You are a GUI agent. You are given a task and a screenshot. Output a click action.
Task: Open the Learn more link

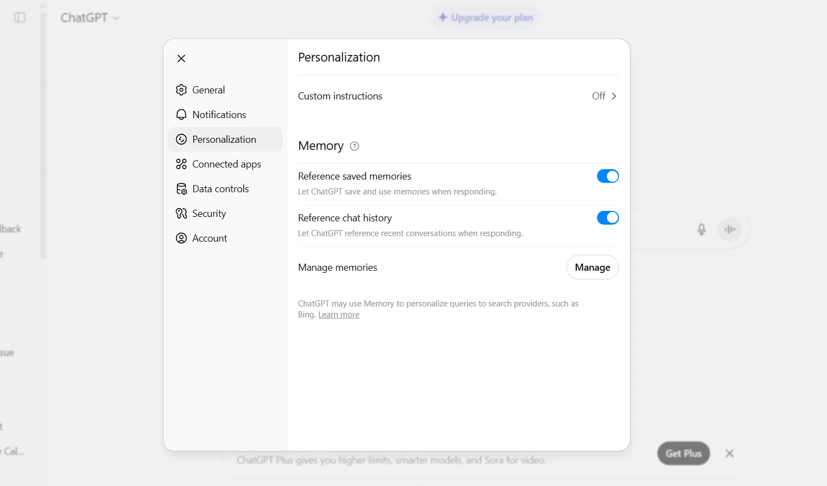[x=339, y=314]
